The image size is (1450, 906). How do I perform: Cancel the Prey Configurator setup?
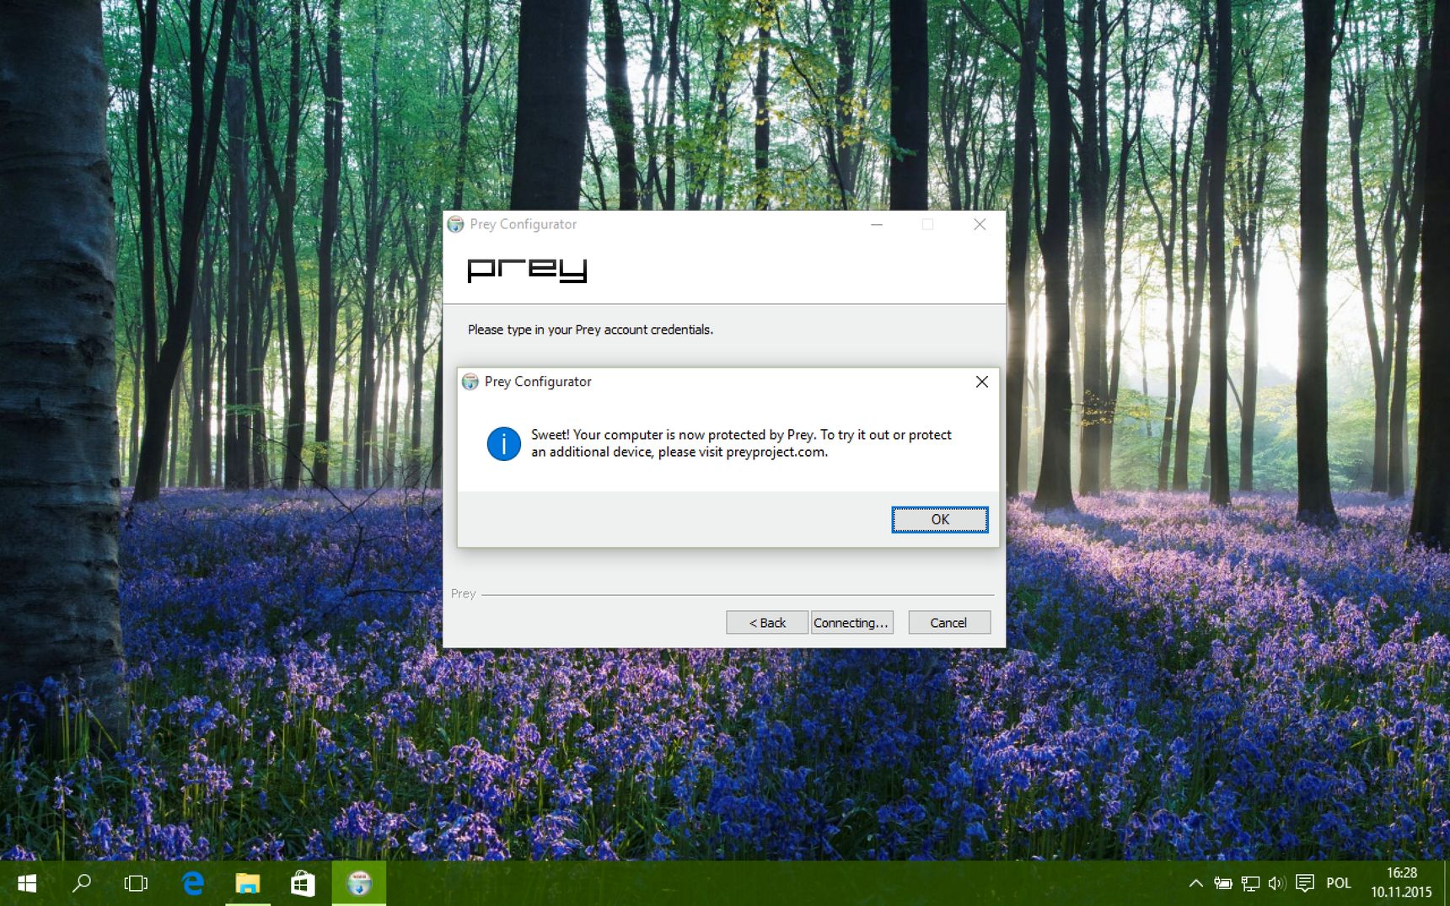(949, 623)
